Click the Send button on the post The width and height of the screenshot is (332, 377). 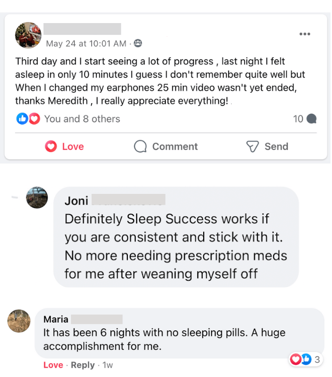(267, 146)
